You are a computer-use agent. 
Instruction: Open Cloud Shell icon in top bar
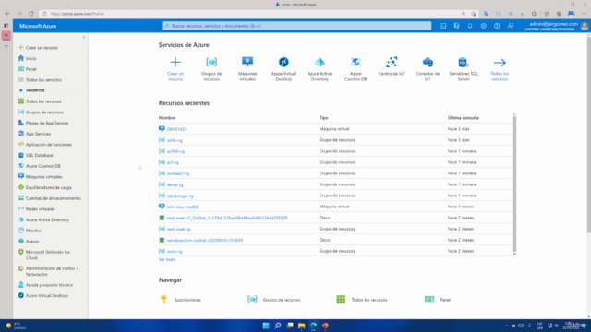443,26
